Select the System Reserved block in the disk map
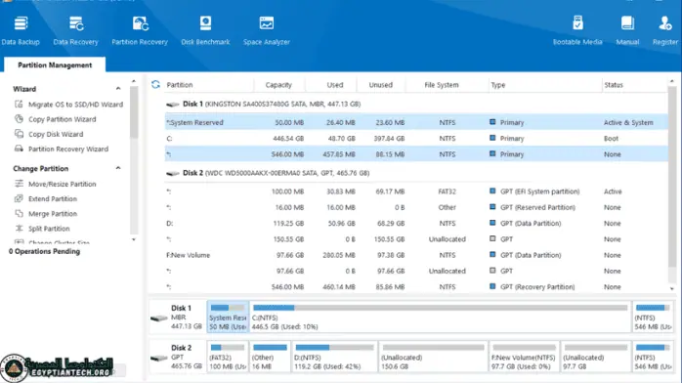The height and width of the screenshot is (383, 682). coord(228,317)
